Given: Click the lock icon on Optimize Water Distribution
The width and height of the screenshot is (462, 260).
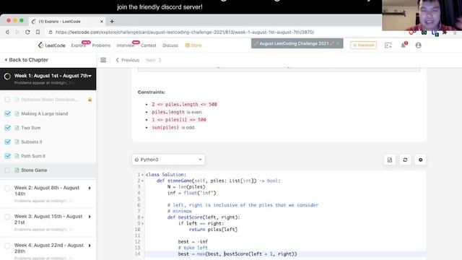Looking at the screenshot, I should (90, 100).
